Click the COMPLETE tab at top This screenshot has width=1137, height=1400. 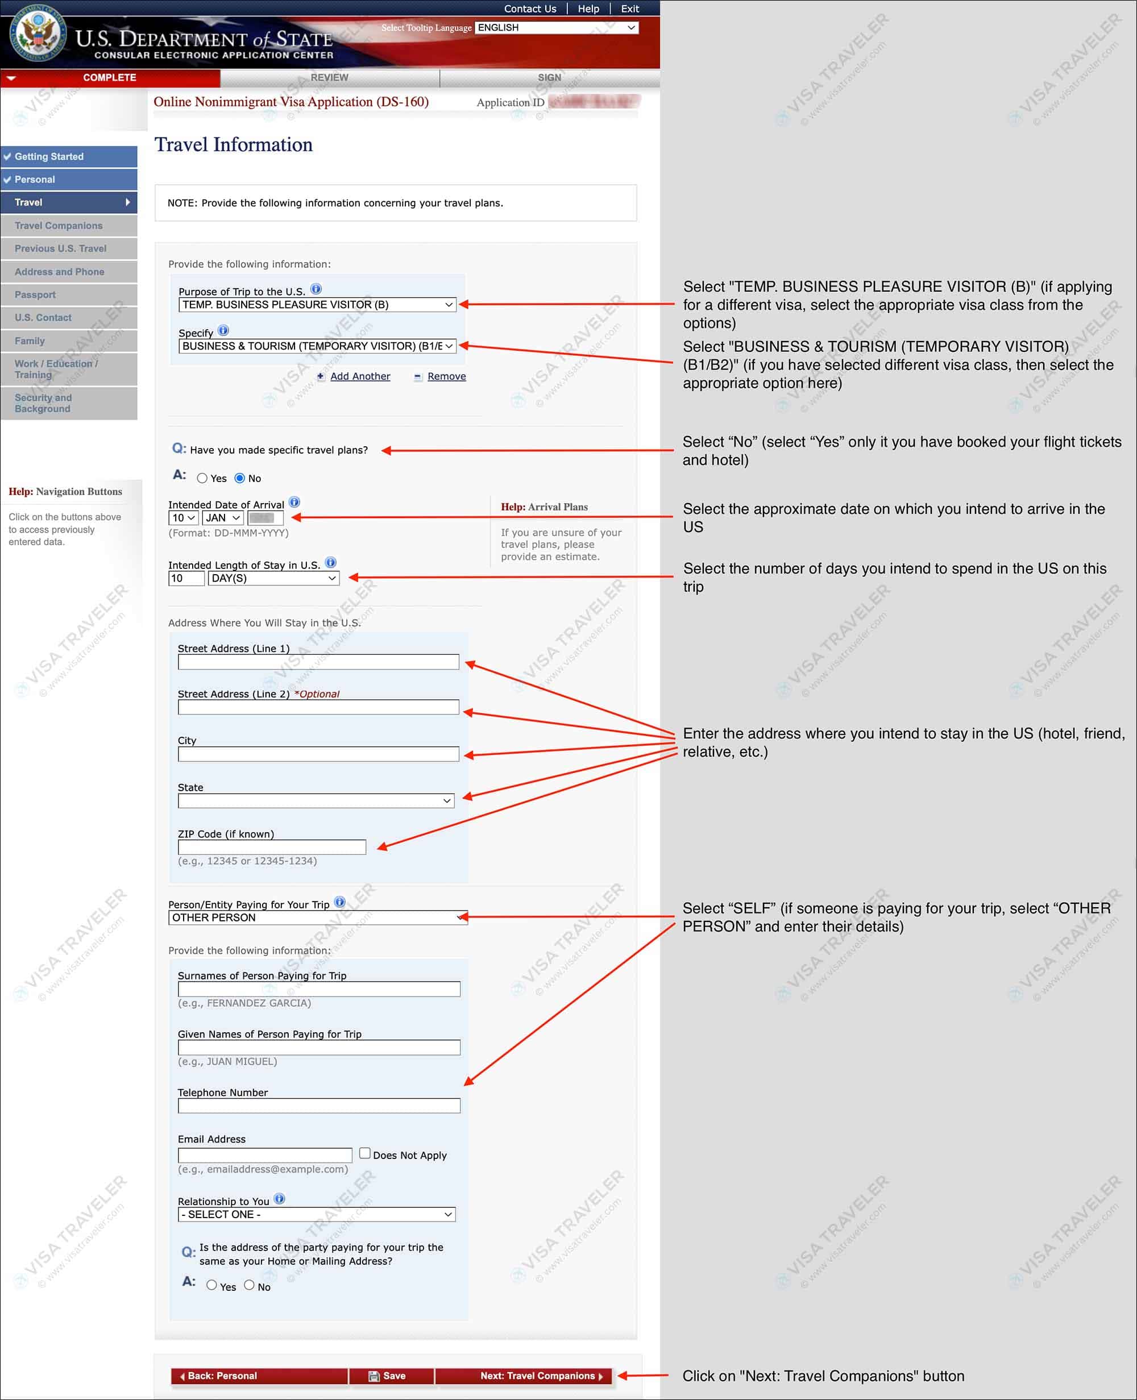point(111,77)
